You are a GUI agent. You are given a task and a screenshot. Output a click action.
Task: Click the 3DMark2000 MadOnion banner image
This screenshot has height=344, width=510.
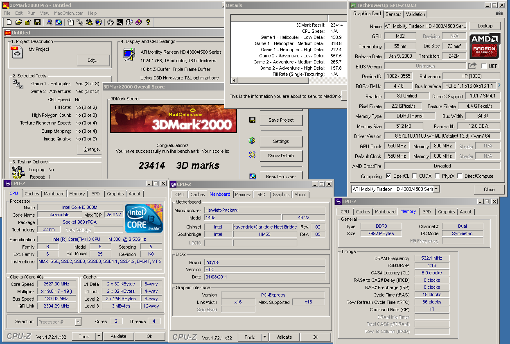pos(174,118)
